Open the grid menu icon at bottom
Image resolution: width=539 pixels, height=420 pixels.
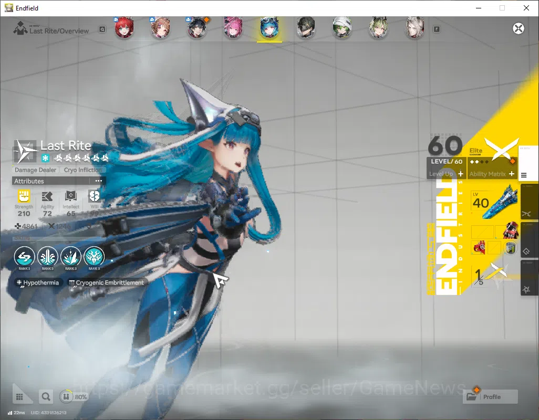(x=19, y=397)
